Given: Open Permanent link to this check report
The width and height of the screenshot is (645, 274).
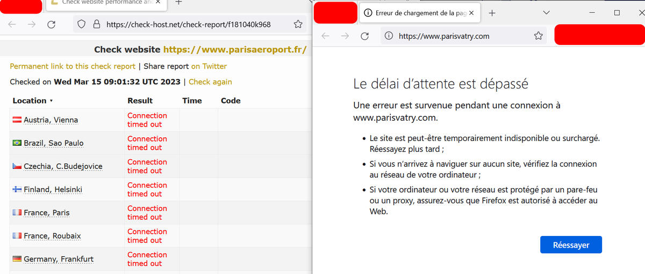Looking at the screenshot, I should (x=73, y=66).
